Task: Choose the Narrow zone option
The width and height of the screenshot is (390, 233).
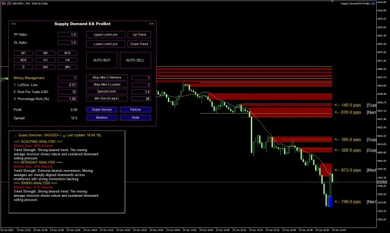Action: tap(135, 109)
